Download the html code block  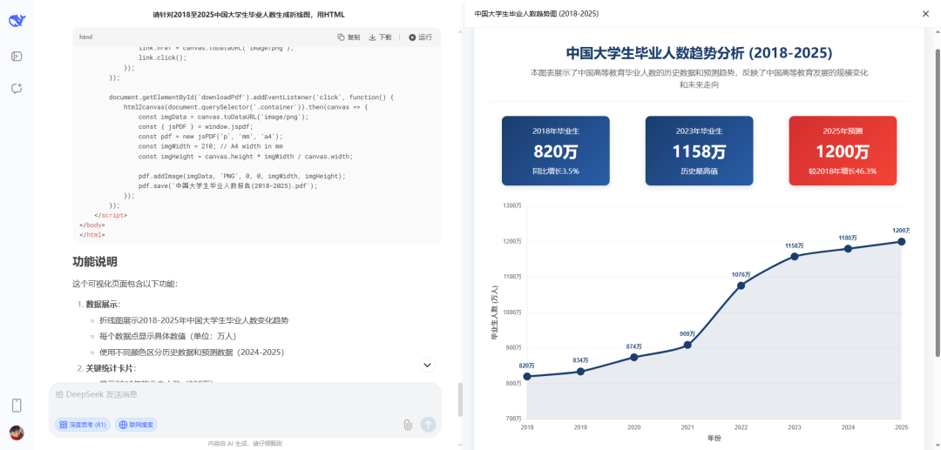(380, 37)
